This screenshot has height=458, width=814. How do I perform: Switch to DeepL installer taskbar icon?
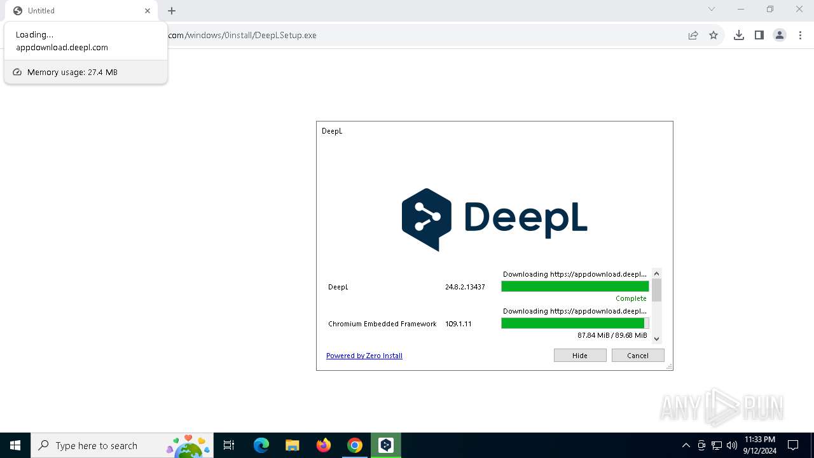tap(386, 445)
